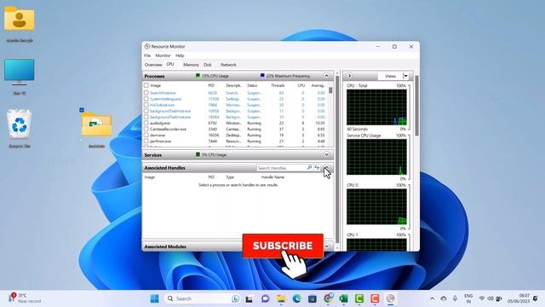Check the perfmon.exe process checkbox
Image resolution: width=545 pixels, height=307 pixels.
click(x=146, y=142)
